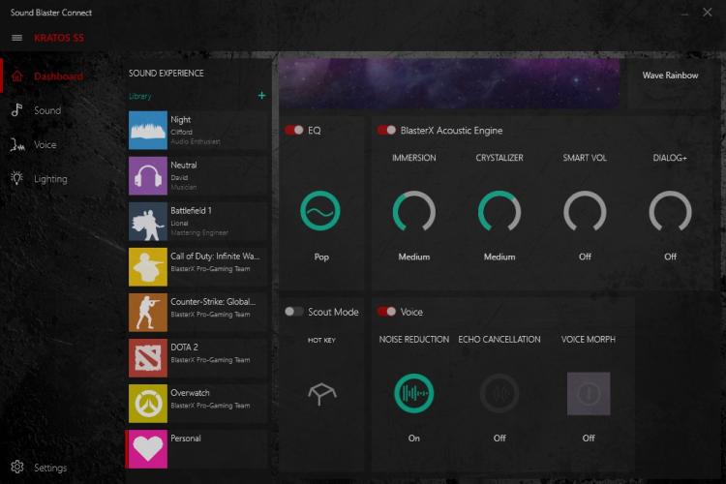Click the EQ Pop preset wave icon
This screenshot has height=484, width=726.
(x=320, y=211)
